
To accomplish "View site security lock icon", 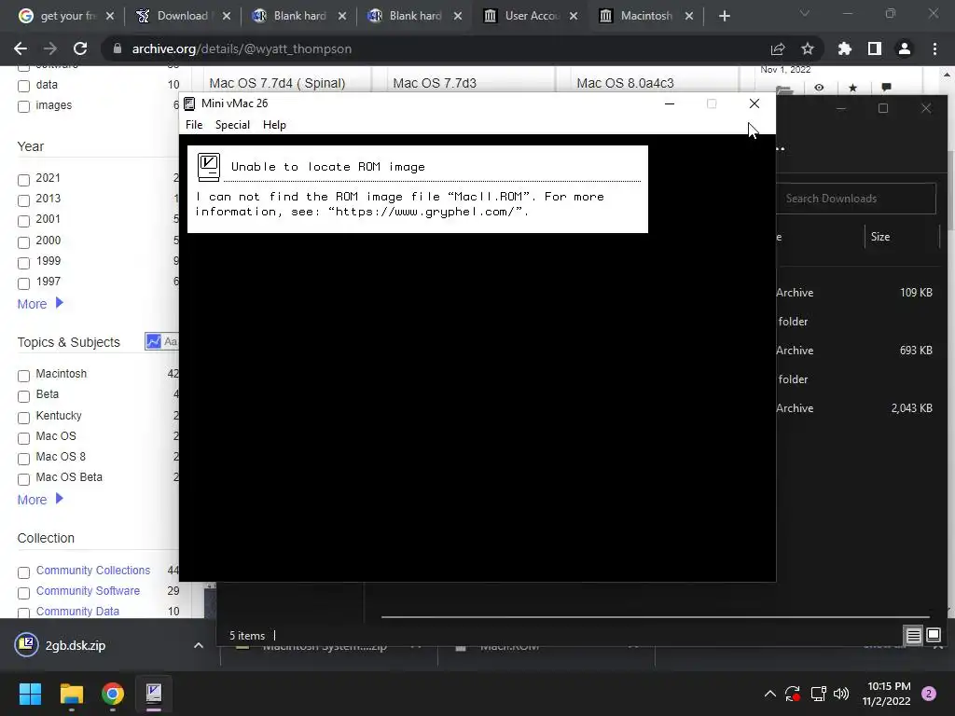I will [x=118, y=48].
